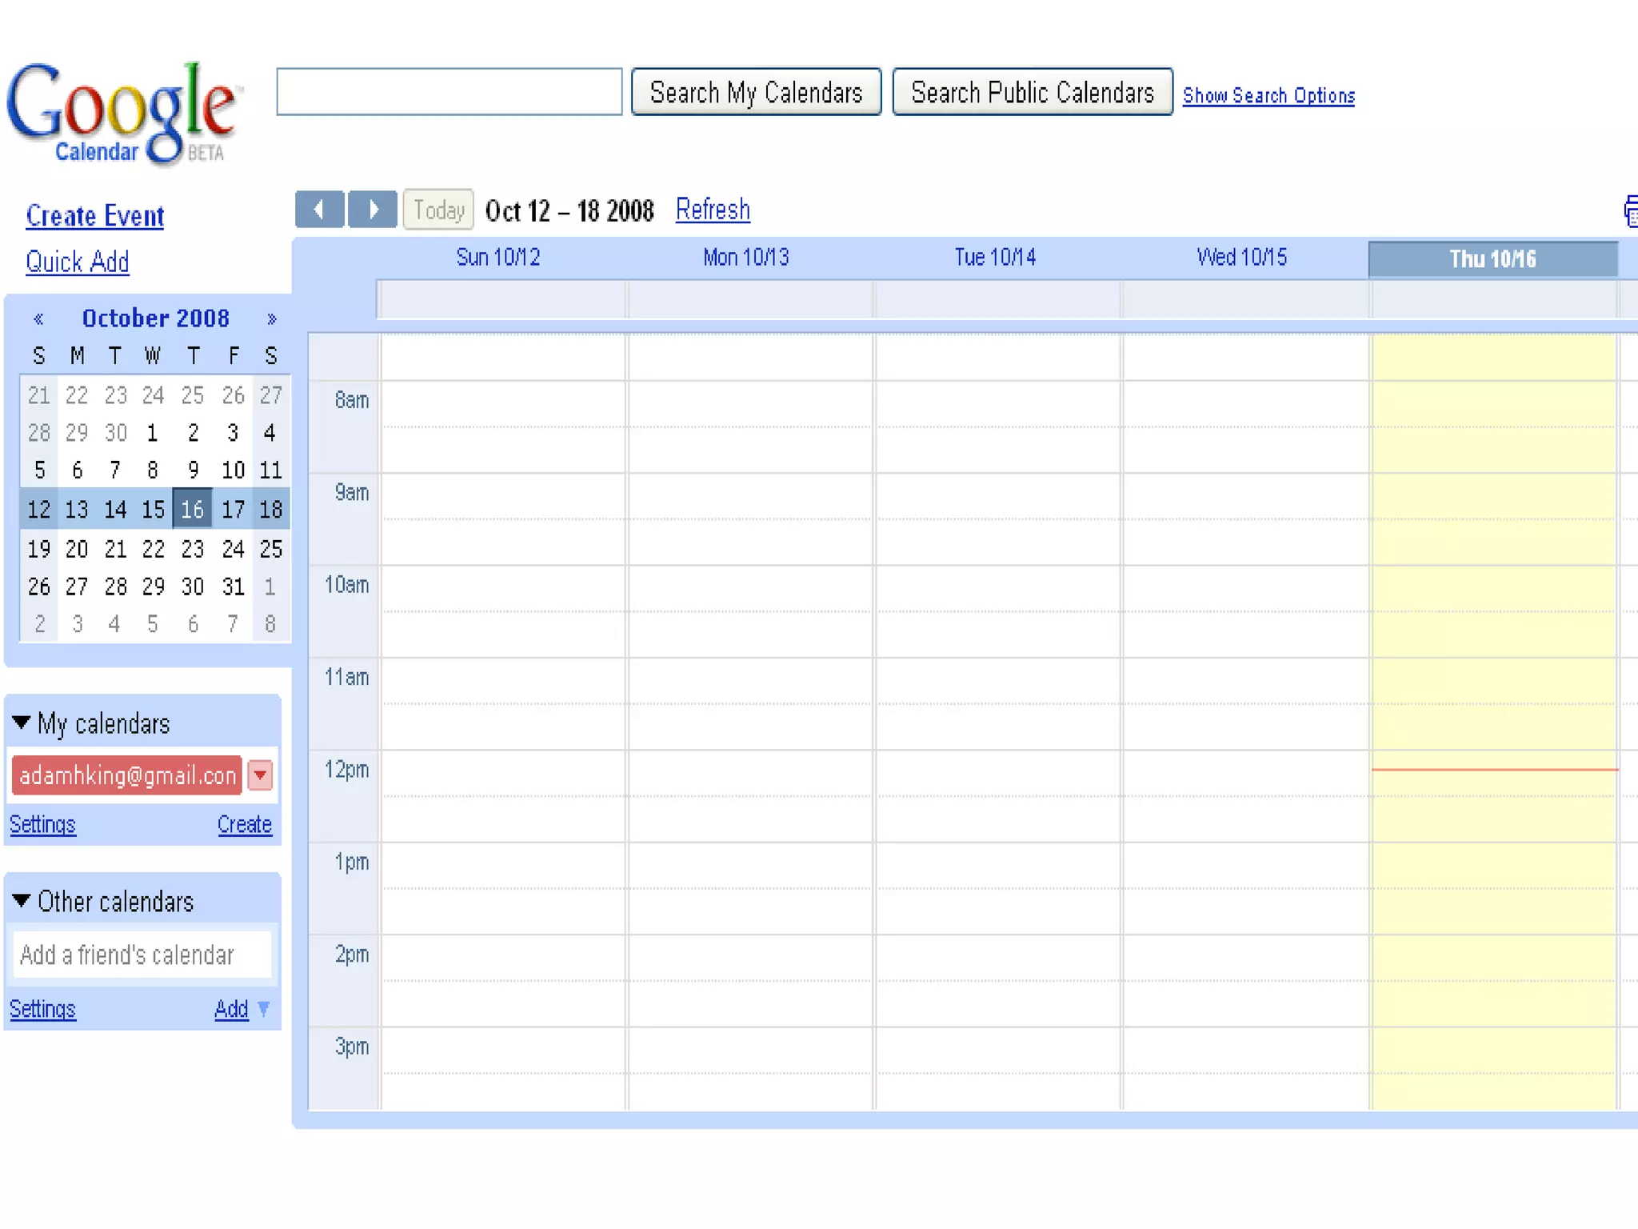Go to the previous week using back arrow
The image size is (1638, 1229).
pyautogui.click(x=319, y=210)
